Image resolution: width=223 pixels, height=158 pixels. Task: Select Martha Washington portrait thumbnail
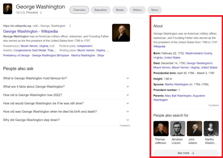(x=211, y=128)
